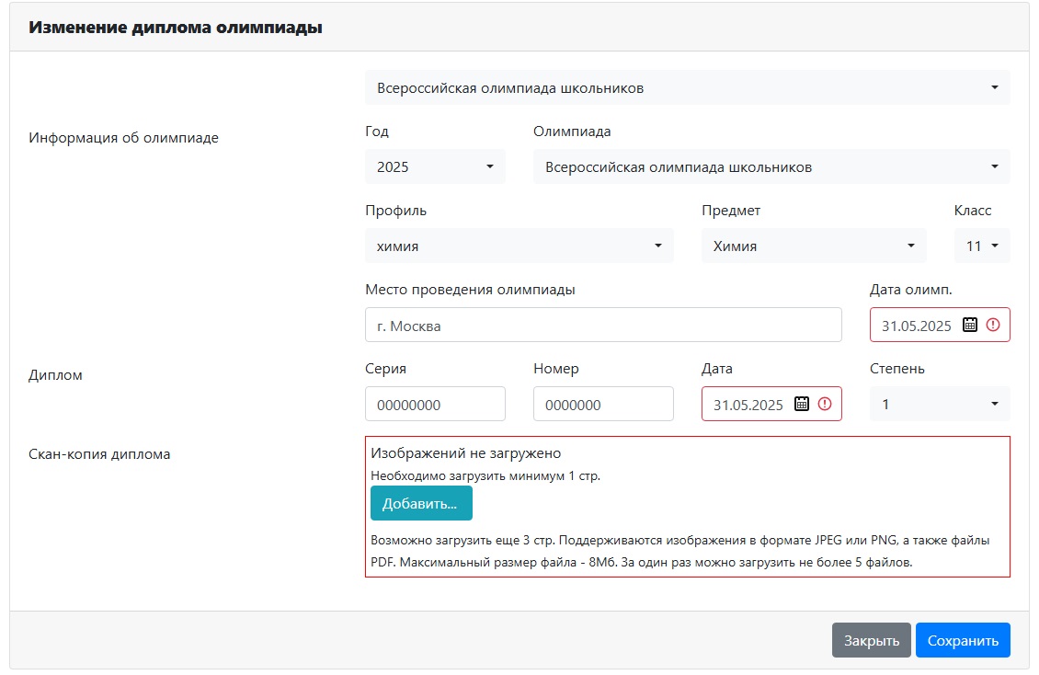Click the "Изображений не загружено" message
Viewport: 1039px width, 675px height.
click(465, 453)
